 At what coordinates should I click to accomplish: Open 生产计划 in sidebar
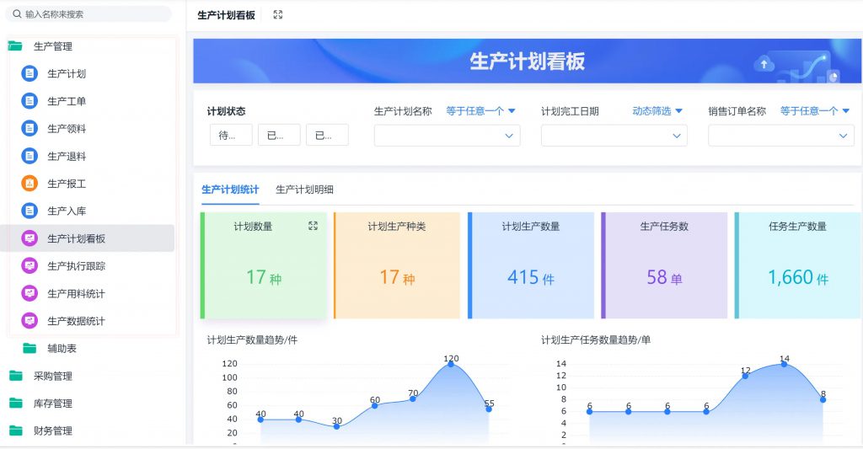(67, 74)
